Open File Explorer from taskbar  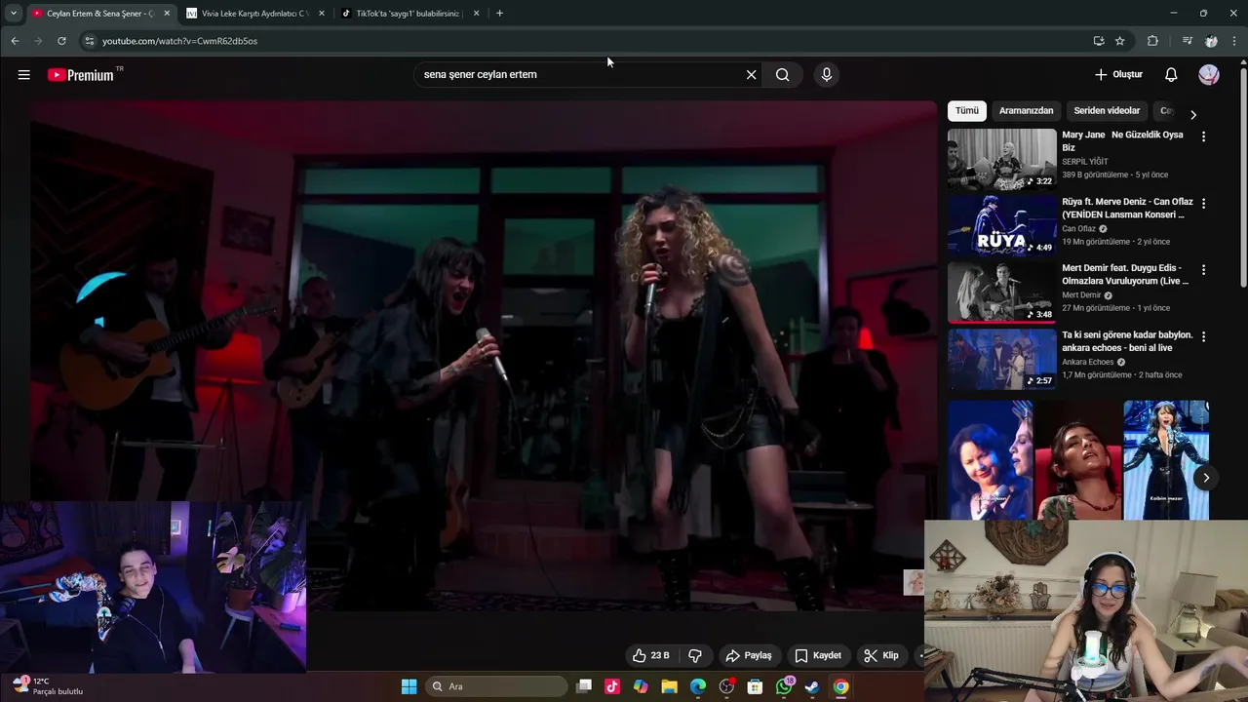pyautogui.click(x=669, y=686)
